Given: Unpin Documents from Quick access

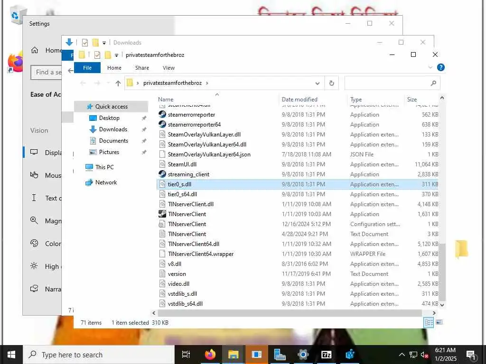Looking at the screenshot, I should click(144, 141).
